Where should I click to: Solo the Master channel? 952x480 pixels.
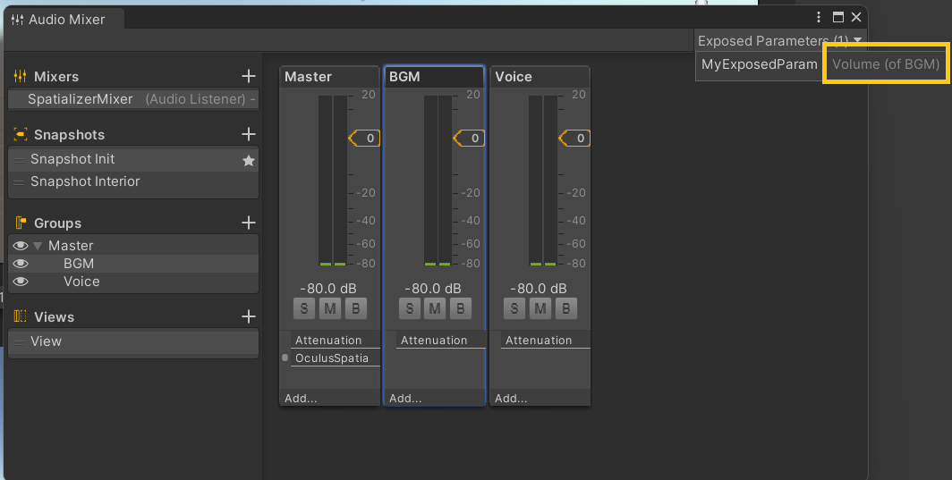304,308
